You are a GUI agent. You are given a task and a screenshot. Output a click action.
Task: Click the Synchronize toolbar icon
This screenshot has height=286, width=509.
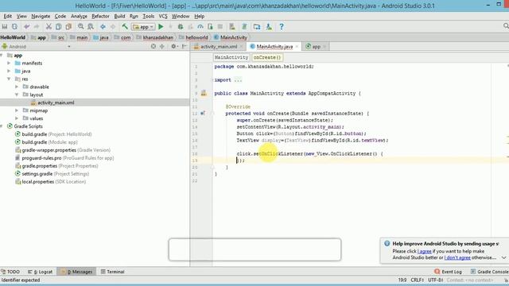tap(14, 26)
